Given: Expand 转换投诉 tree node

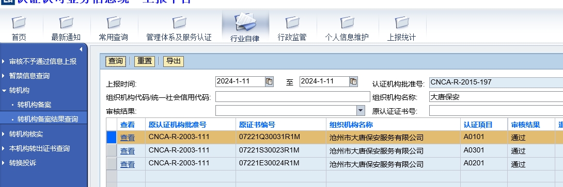Looking at the screenshot, I should [x=4, y=163].
